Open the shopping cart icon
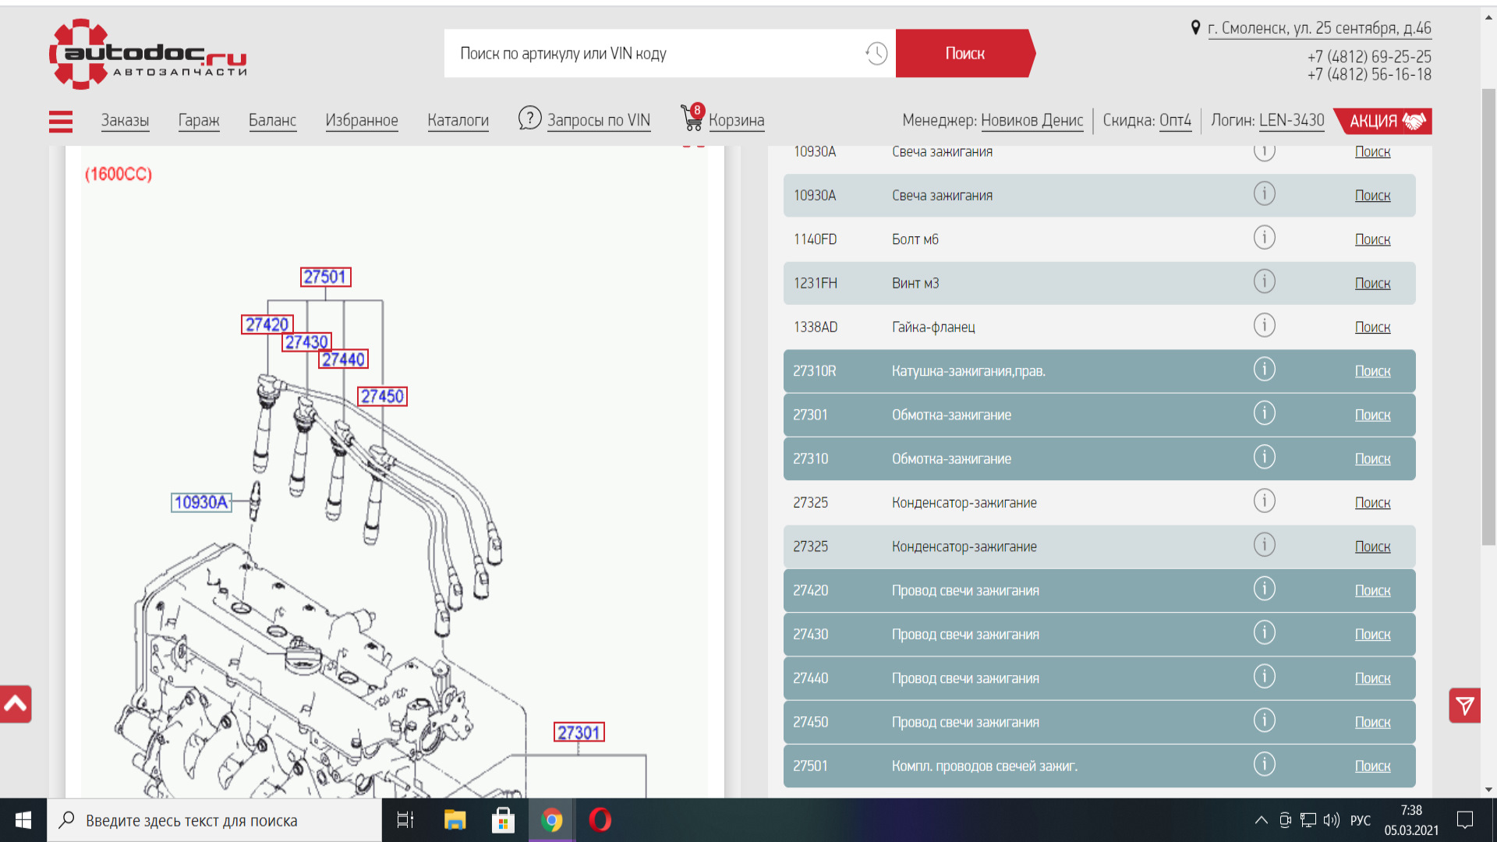The image size is (1497, 842). pos(692,118)
